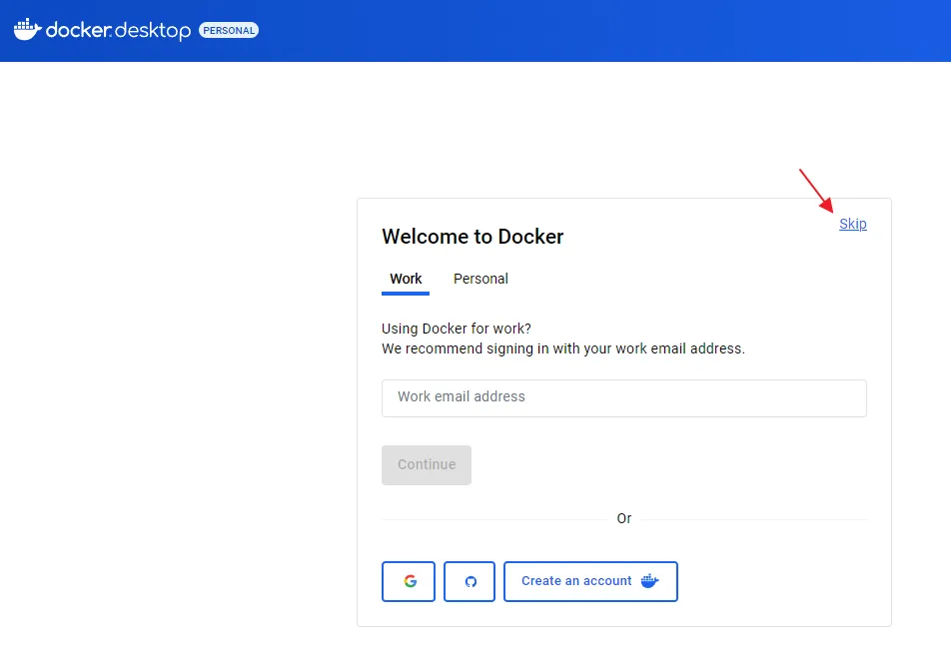The width and height of the screenshot is (951, 670).
Task: Switch to the Personal tab
Action: [480, 279]
